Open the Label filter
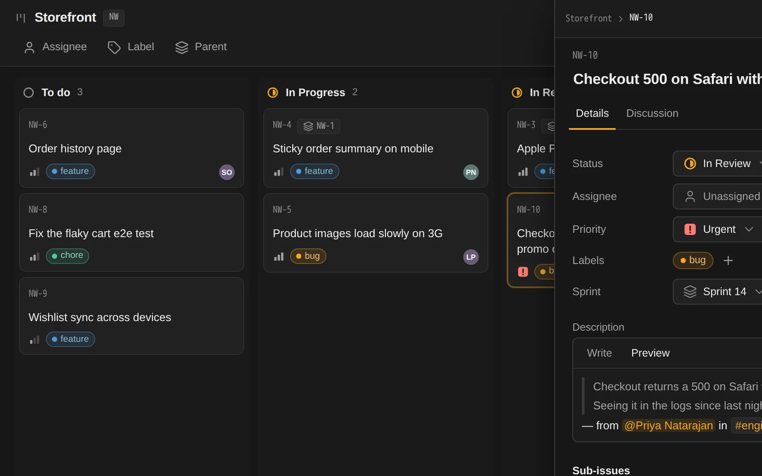The image size is (762, 476). click(x=131, y=47)
